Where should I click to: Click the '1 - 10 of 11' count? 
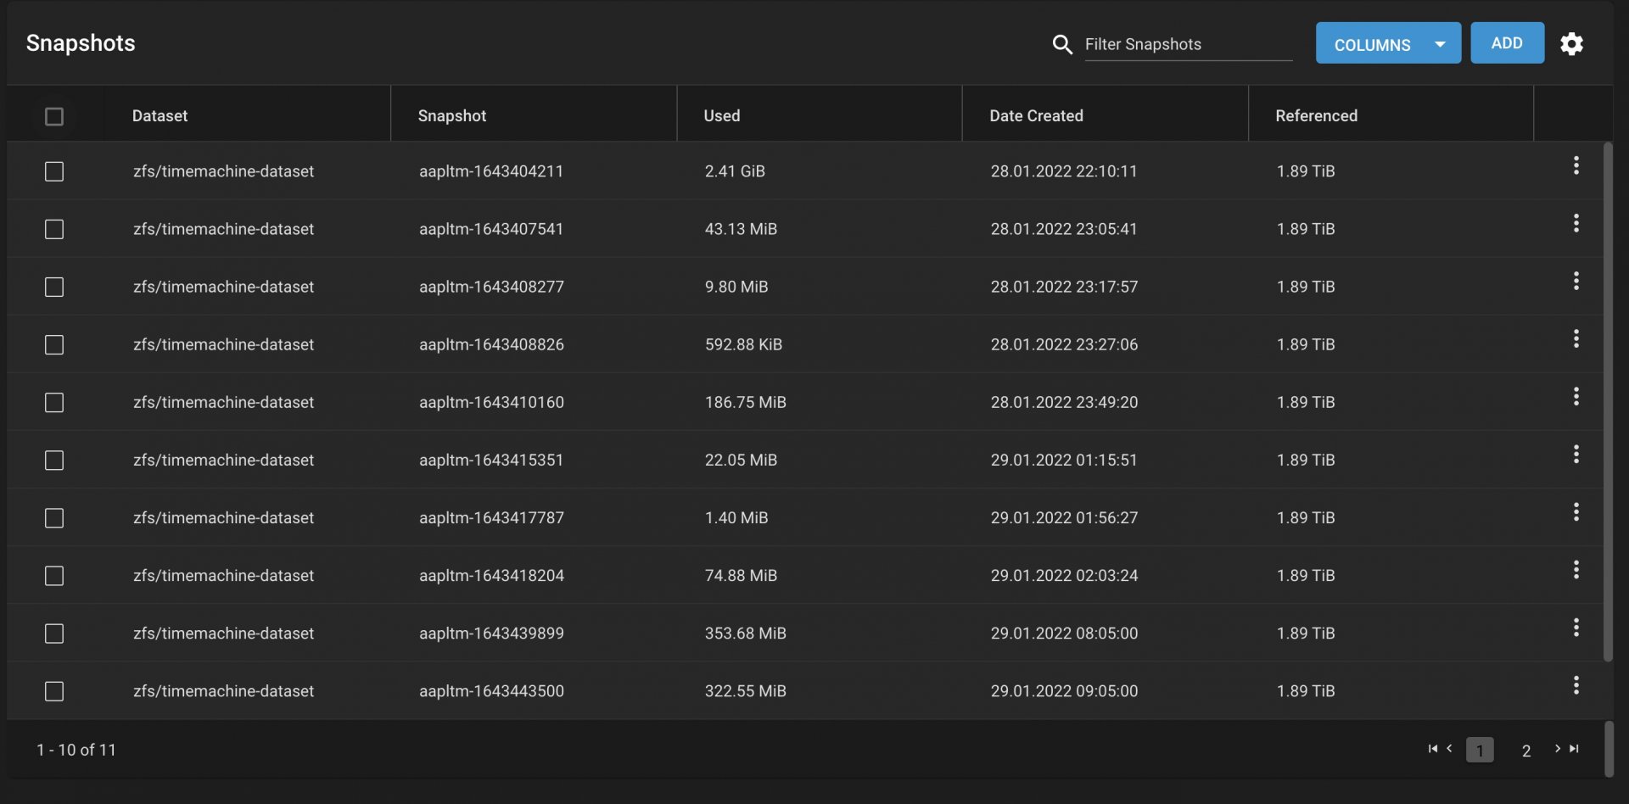click(76, 750)
